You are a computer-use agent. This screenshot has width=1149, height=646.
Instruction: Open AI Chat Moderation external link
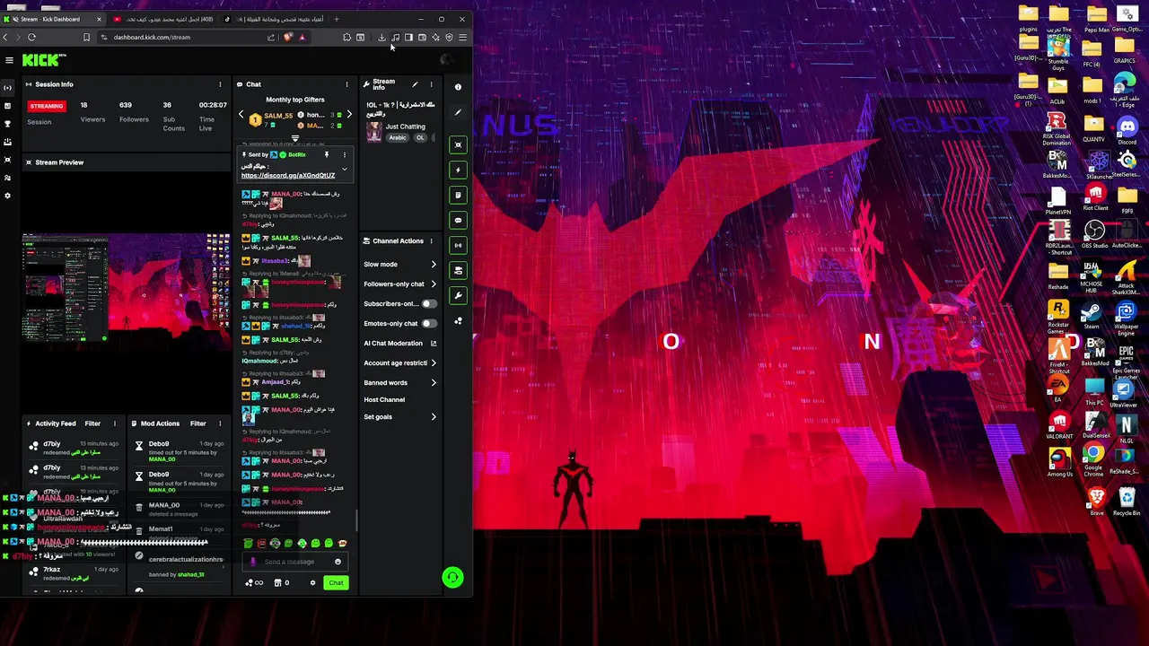tap(434, 343)
